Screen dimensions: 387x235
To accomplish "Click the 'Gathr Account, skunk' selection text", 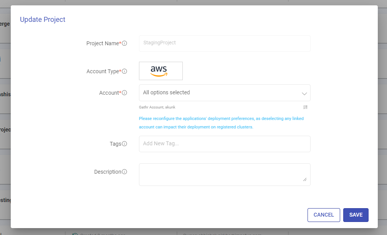I will click(157, 107).
